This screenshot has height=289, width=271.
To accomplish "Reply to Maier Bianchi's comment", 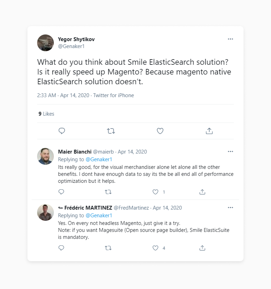I will (x=61, y=192).
